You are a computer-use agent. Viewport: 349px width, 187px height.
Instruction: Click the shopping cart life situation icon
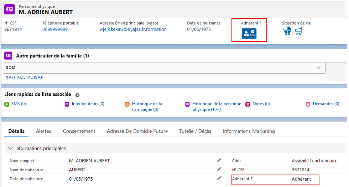(299, 31)
